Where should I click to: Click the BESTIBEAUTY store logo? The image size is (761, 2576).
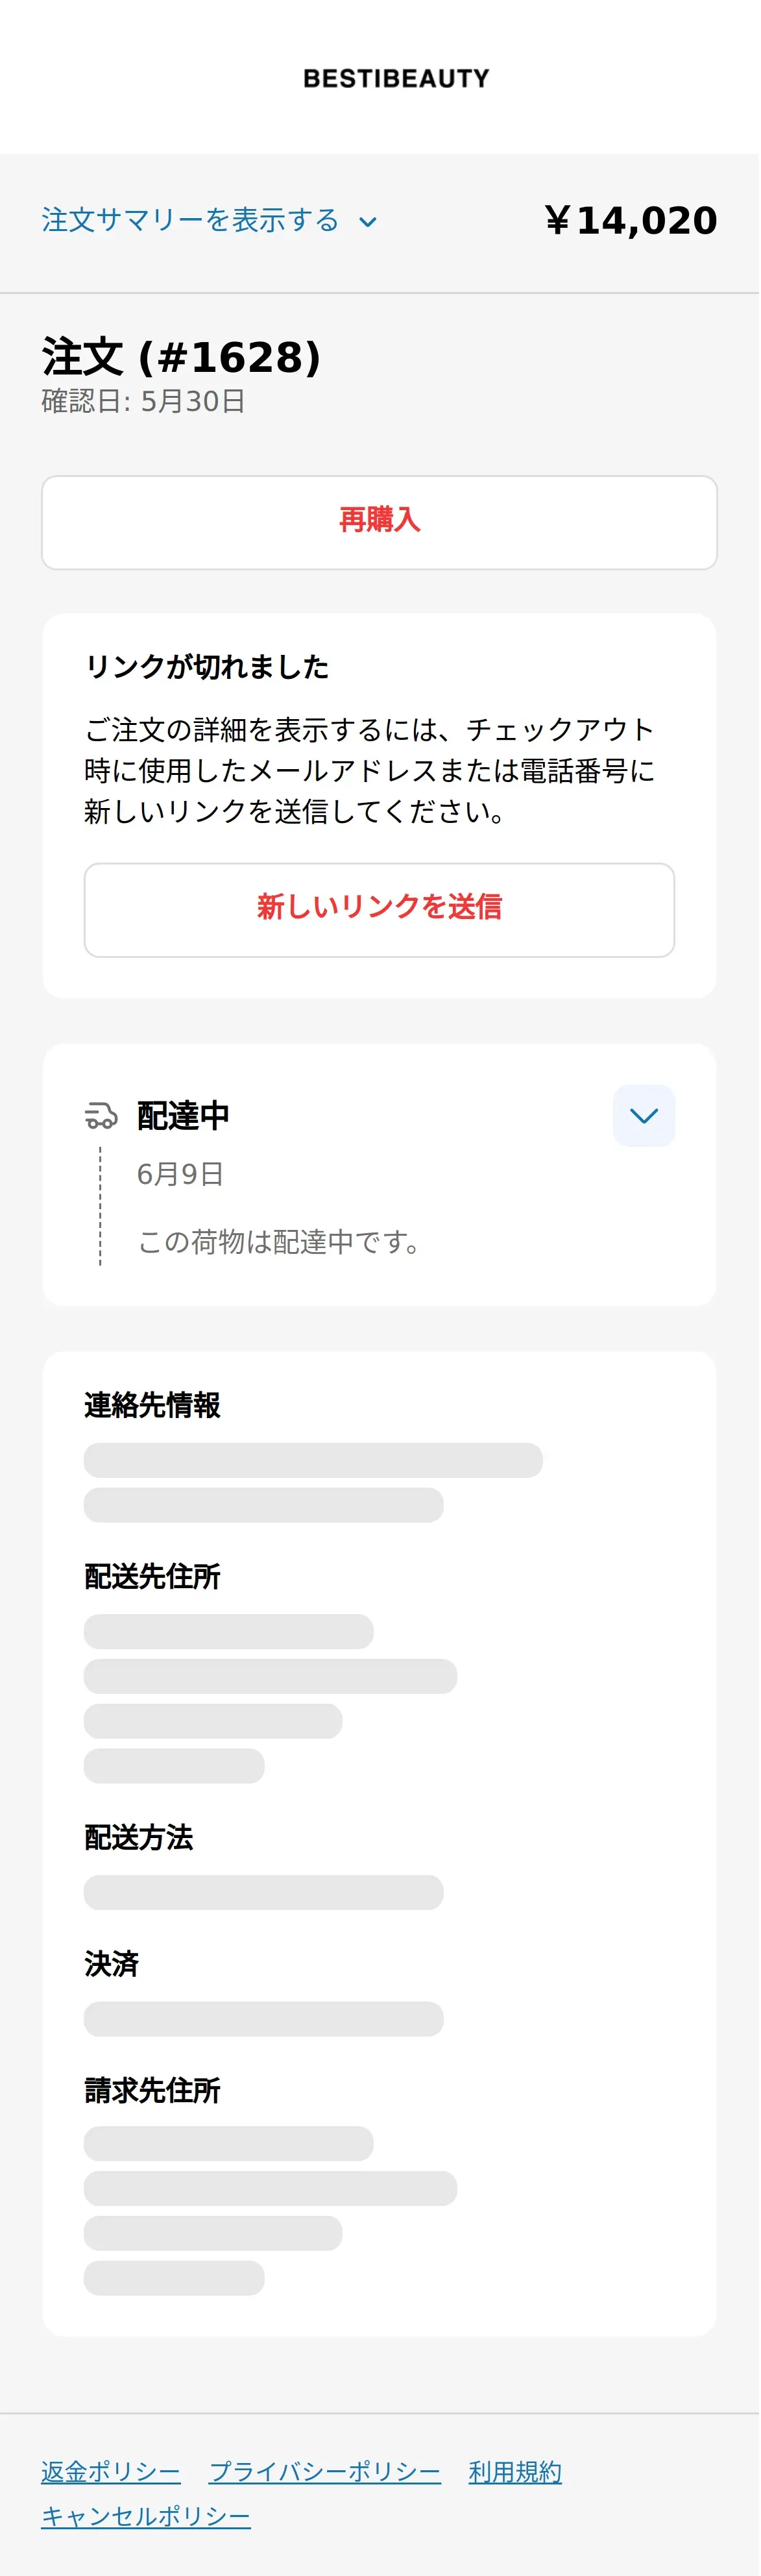click(397, 78)
